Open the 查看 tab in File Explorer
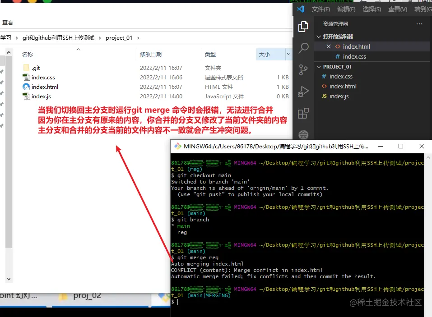Screen dimensions: 432x317 [x=7, y=23]
